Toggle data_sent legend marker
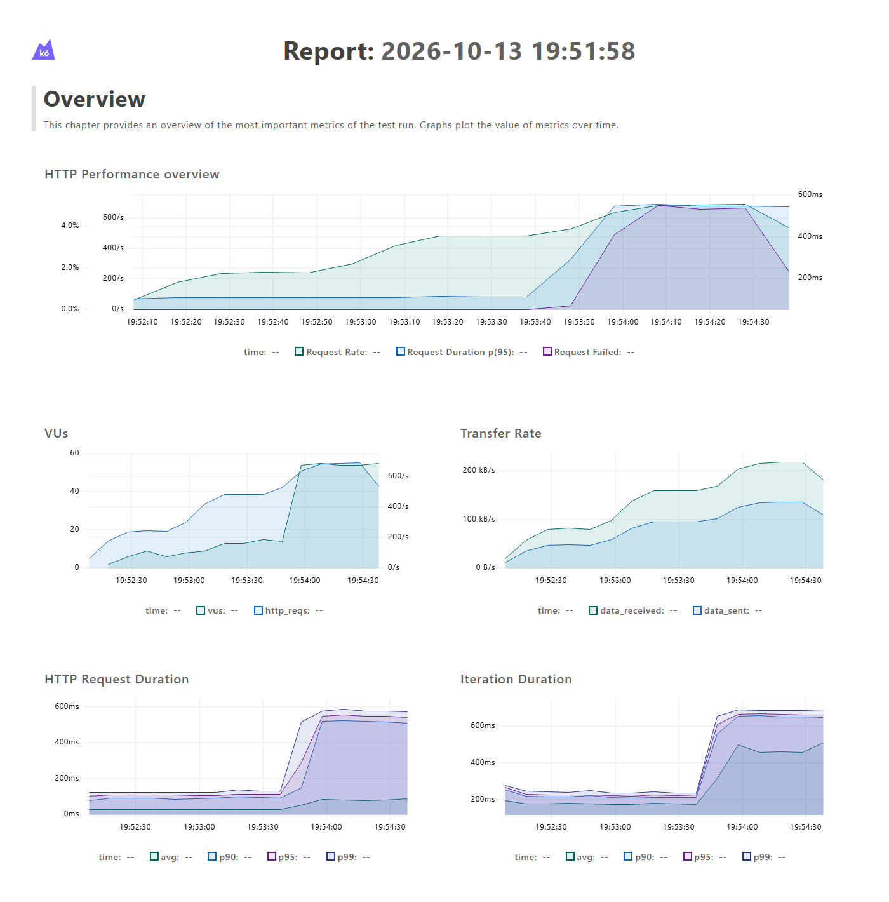 tap(697, 610)
